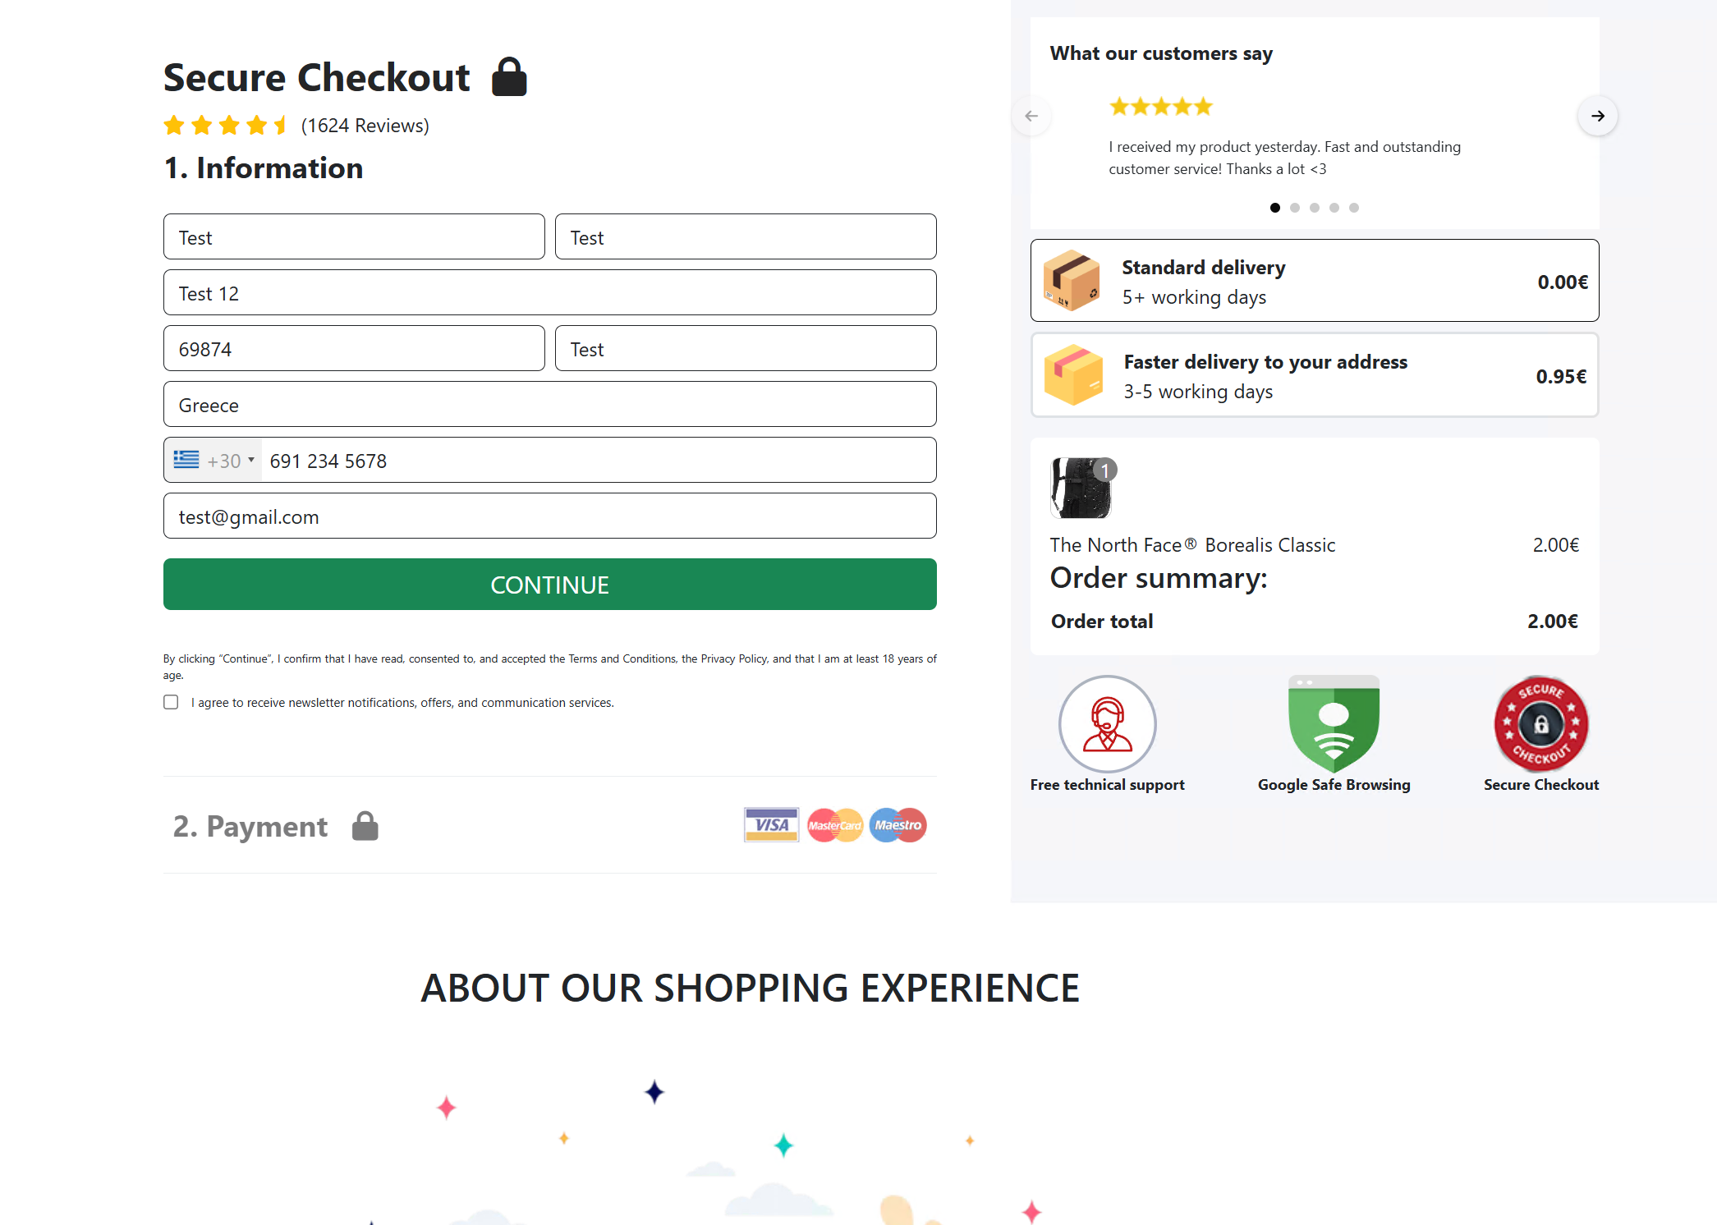
Task: Open the +30 country code dropdown
Action: coord(214,461)
